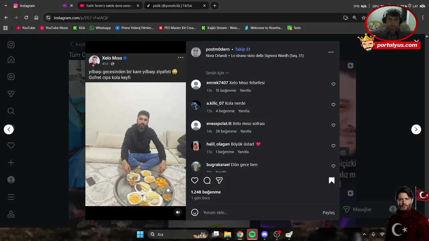Screen dimensions: 429x241
Task: View '26 beğenme' on enesspolat.tt comment
Action: click(226, 131)
